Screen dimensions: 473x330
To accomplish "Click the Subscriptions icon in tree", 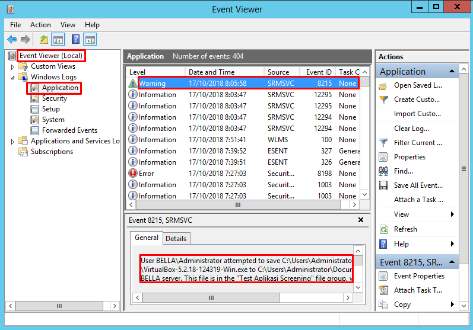I will click(x=23, y=152).
